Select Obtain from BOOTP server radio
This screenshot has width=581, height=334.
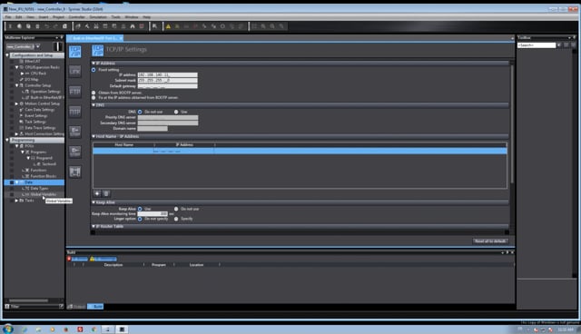pyautogui.click(x=94, y=93)
